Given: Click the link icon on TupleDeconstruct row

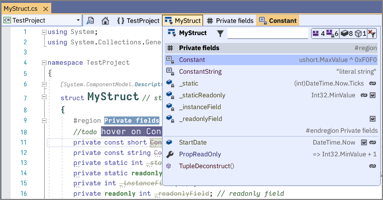Looking at the screenshot, I should [373, 166].
